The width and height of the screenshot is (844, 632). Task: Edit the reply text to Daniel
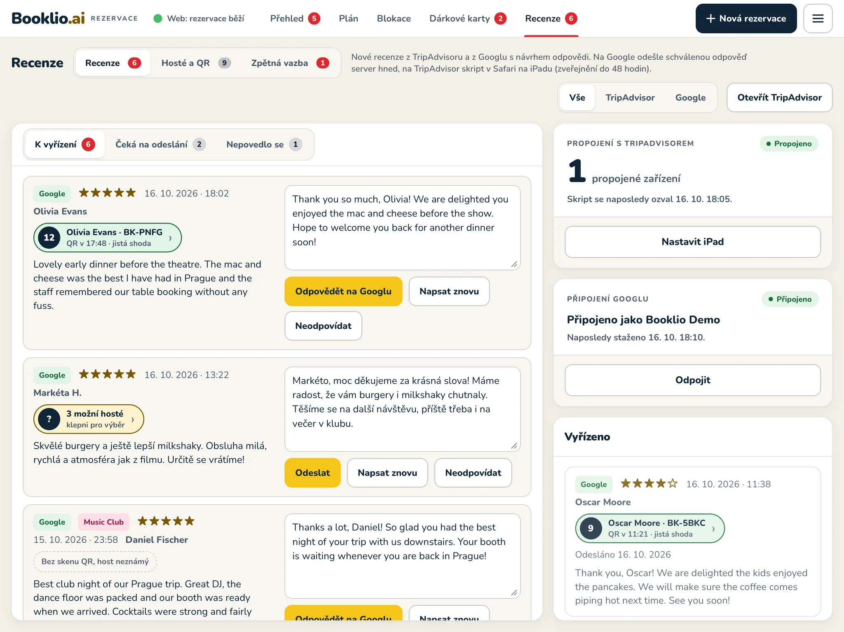tap(403, 556)
